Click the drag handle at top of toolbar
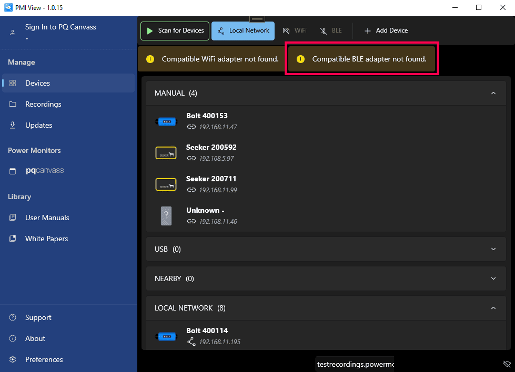Viewport: 515px width, 372px height. [x=257, y=19]
